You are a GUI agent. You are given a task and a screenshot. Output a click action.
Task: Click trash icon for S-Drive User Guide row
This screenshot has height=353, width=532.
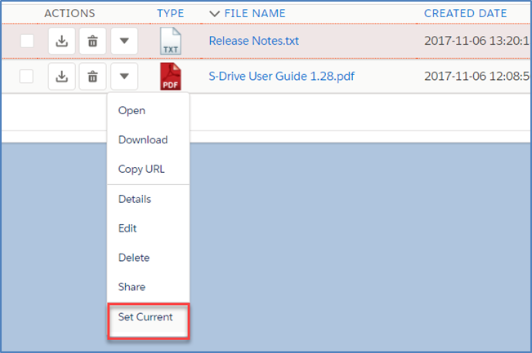[92, 77]
